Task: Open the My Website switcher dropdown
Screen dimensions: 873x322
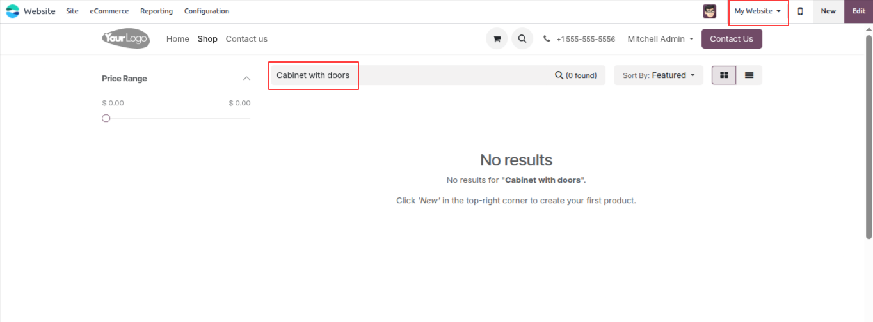Action: pos(758,11)
